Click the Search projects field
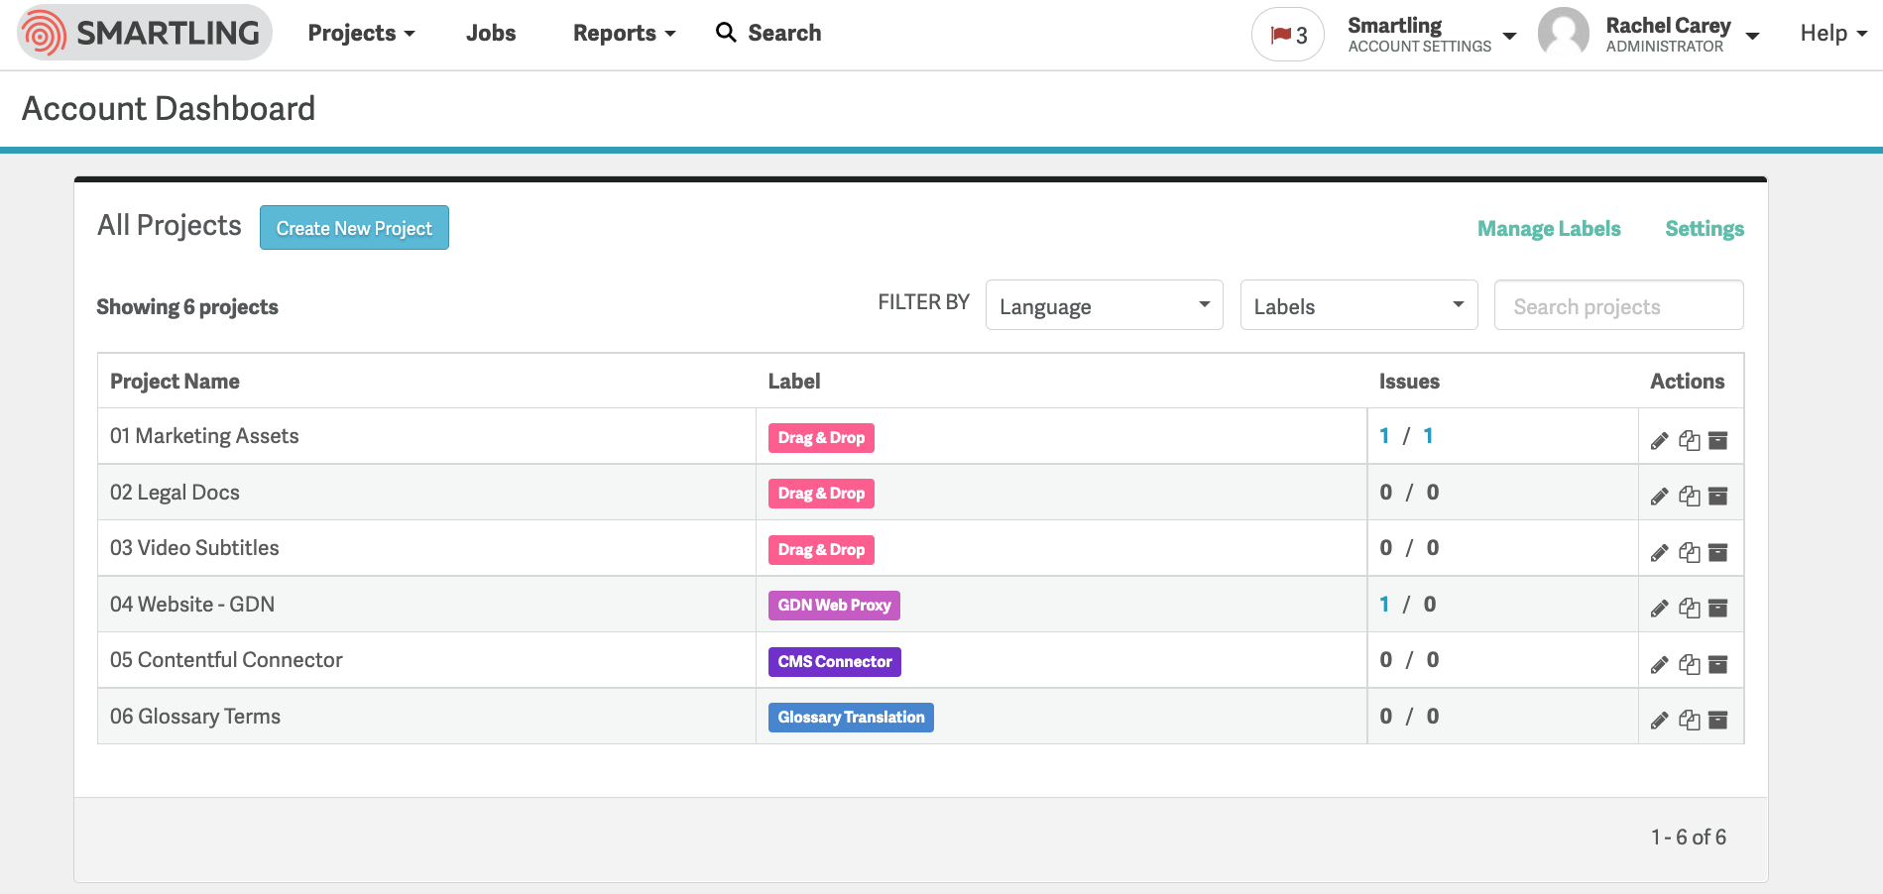The height and width of the screenshot is (894, 1883). [1618, 305]
